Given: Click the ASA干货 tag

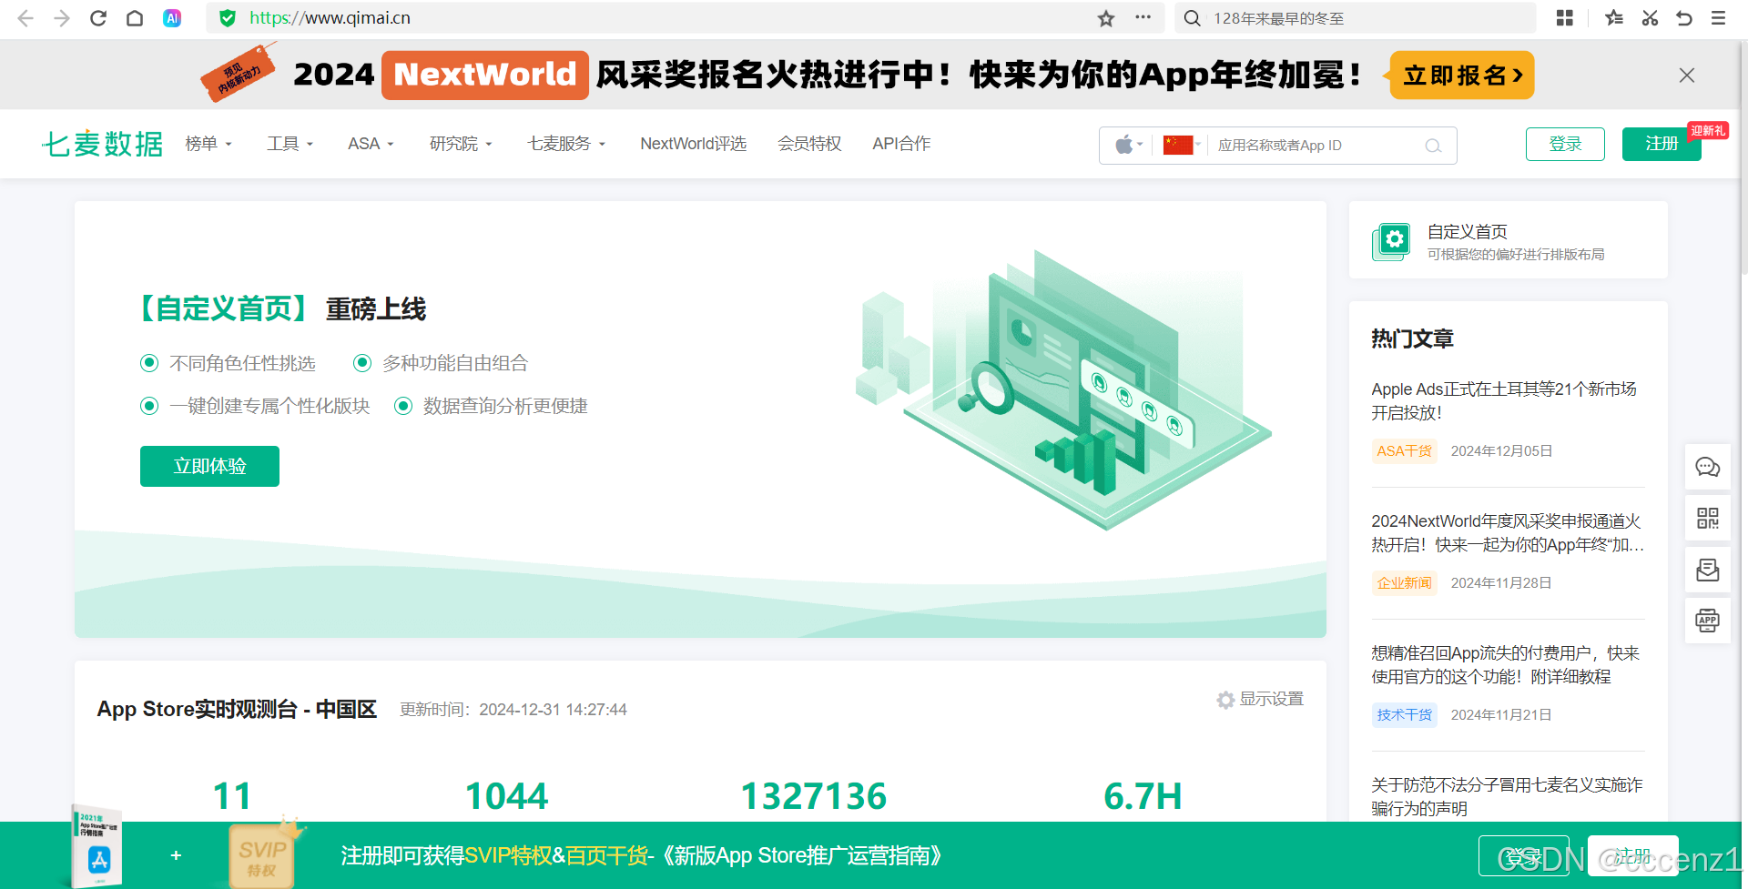Looking at the screenshot, I should pyautogui.click(x=1404, y=450).
